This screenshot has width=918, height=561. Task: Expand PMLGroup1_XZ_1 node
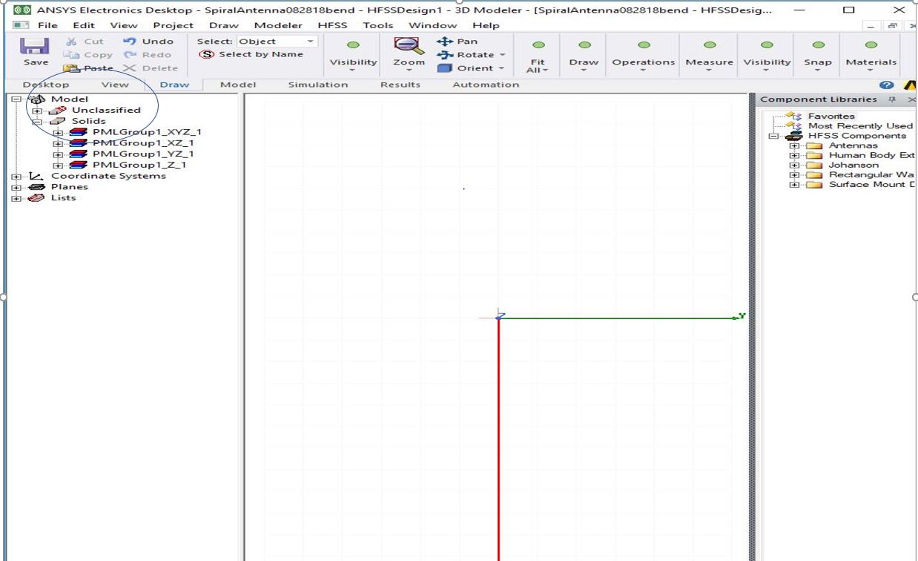point(58,143)
